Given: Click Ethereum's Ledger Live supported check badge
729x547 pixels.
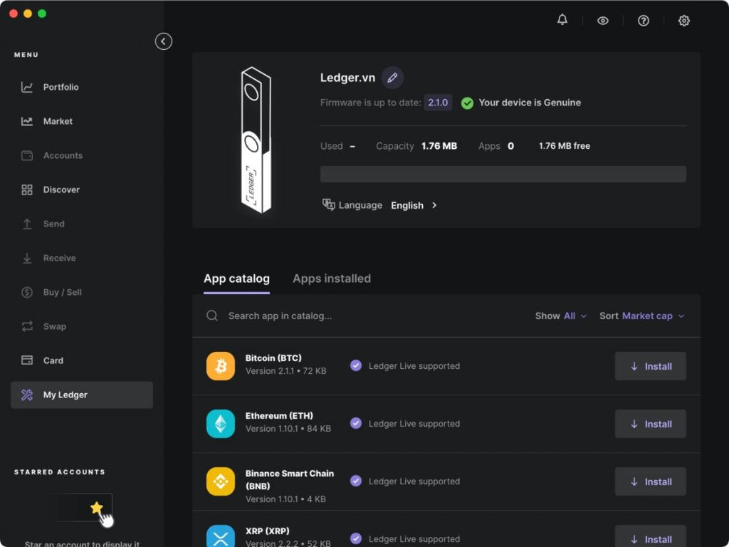Looking at the screenshot, I should (x=356, y=423).
